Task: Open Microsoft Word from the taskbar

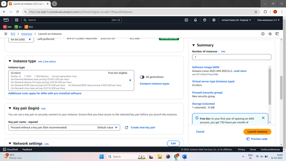Action: pos(184,157)
